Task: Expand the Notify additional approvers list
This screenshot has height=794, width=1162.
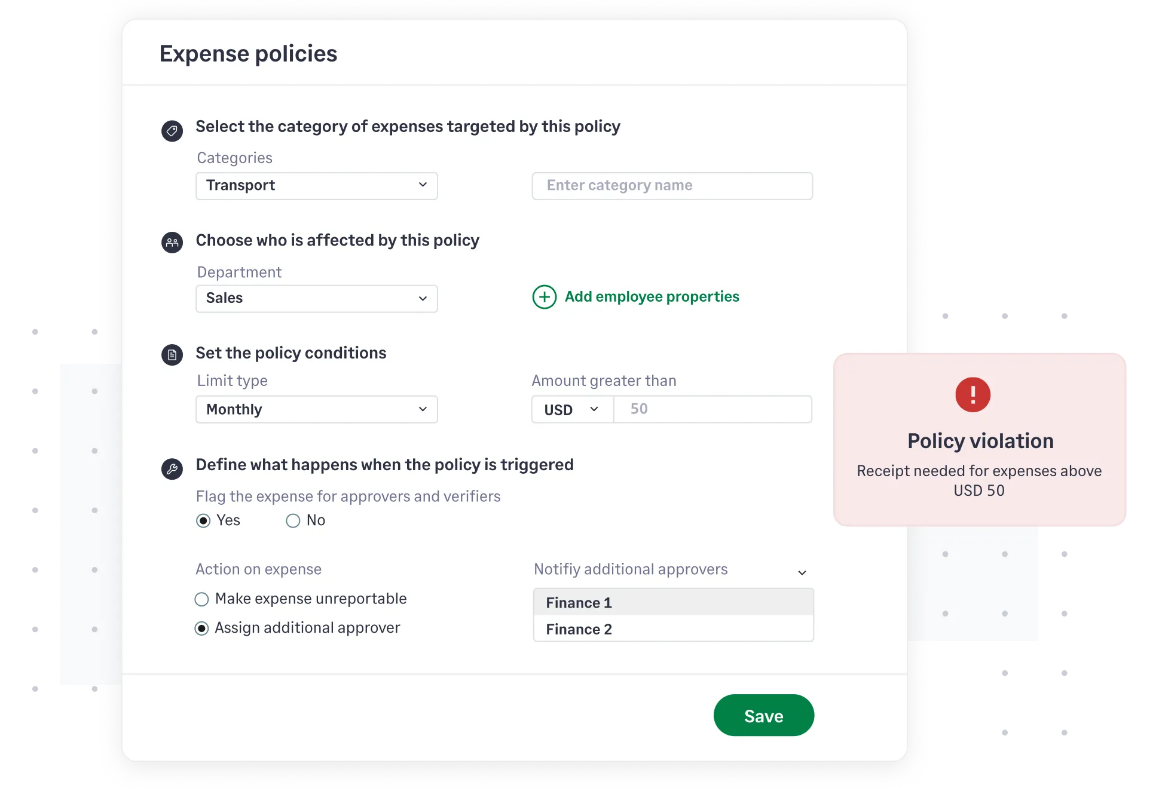Action: [802, 572]
